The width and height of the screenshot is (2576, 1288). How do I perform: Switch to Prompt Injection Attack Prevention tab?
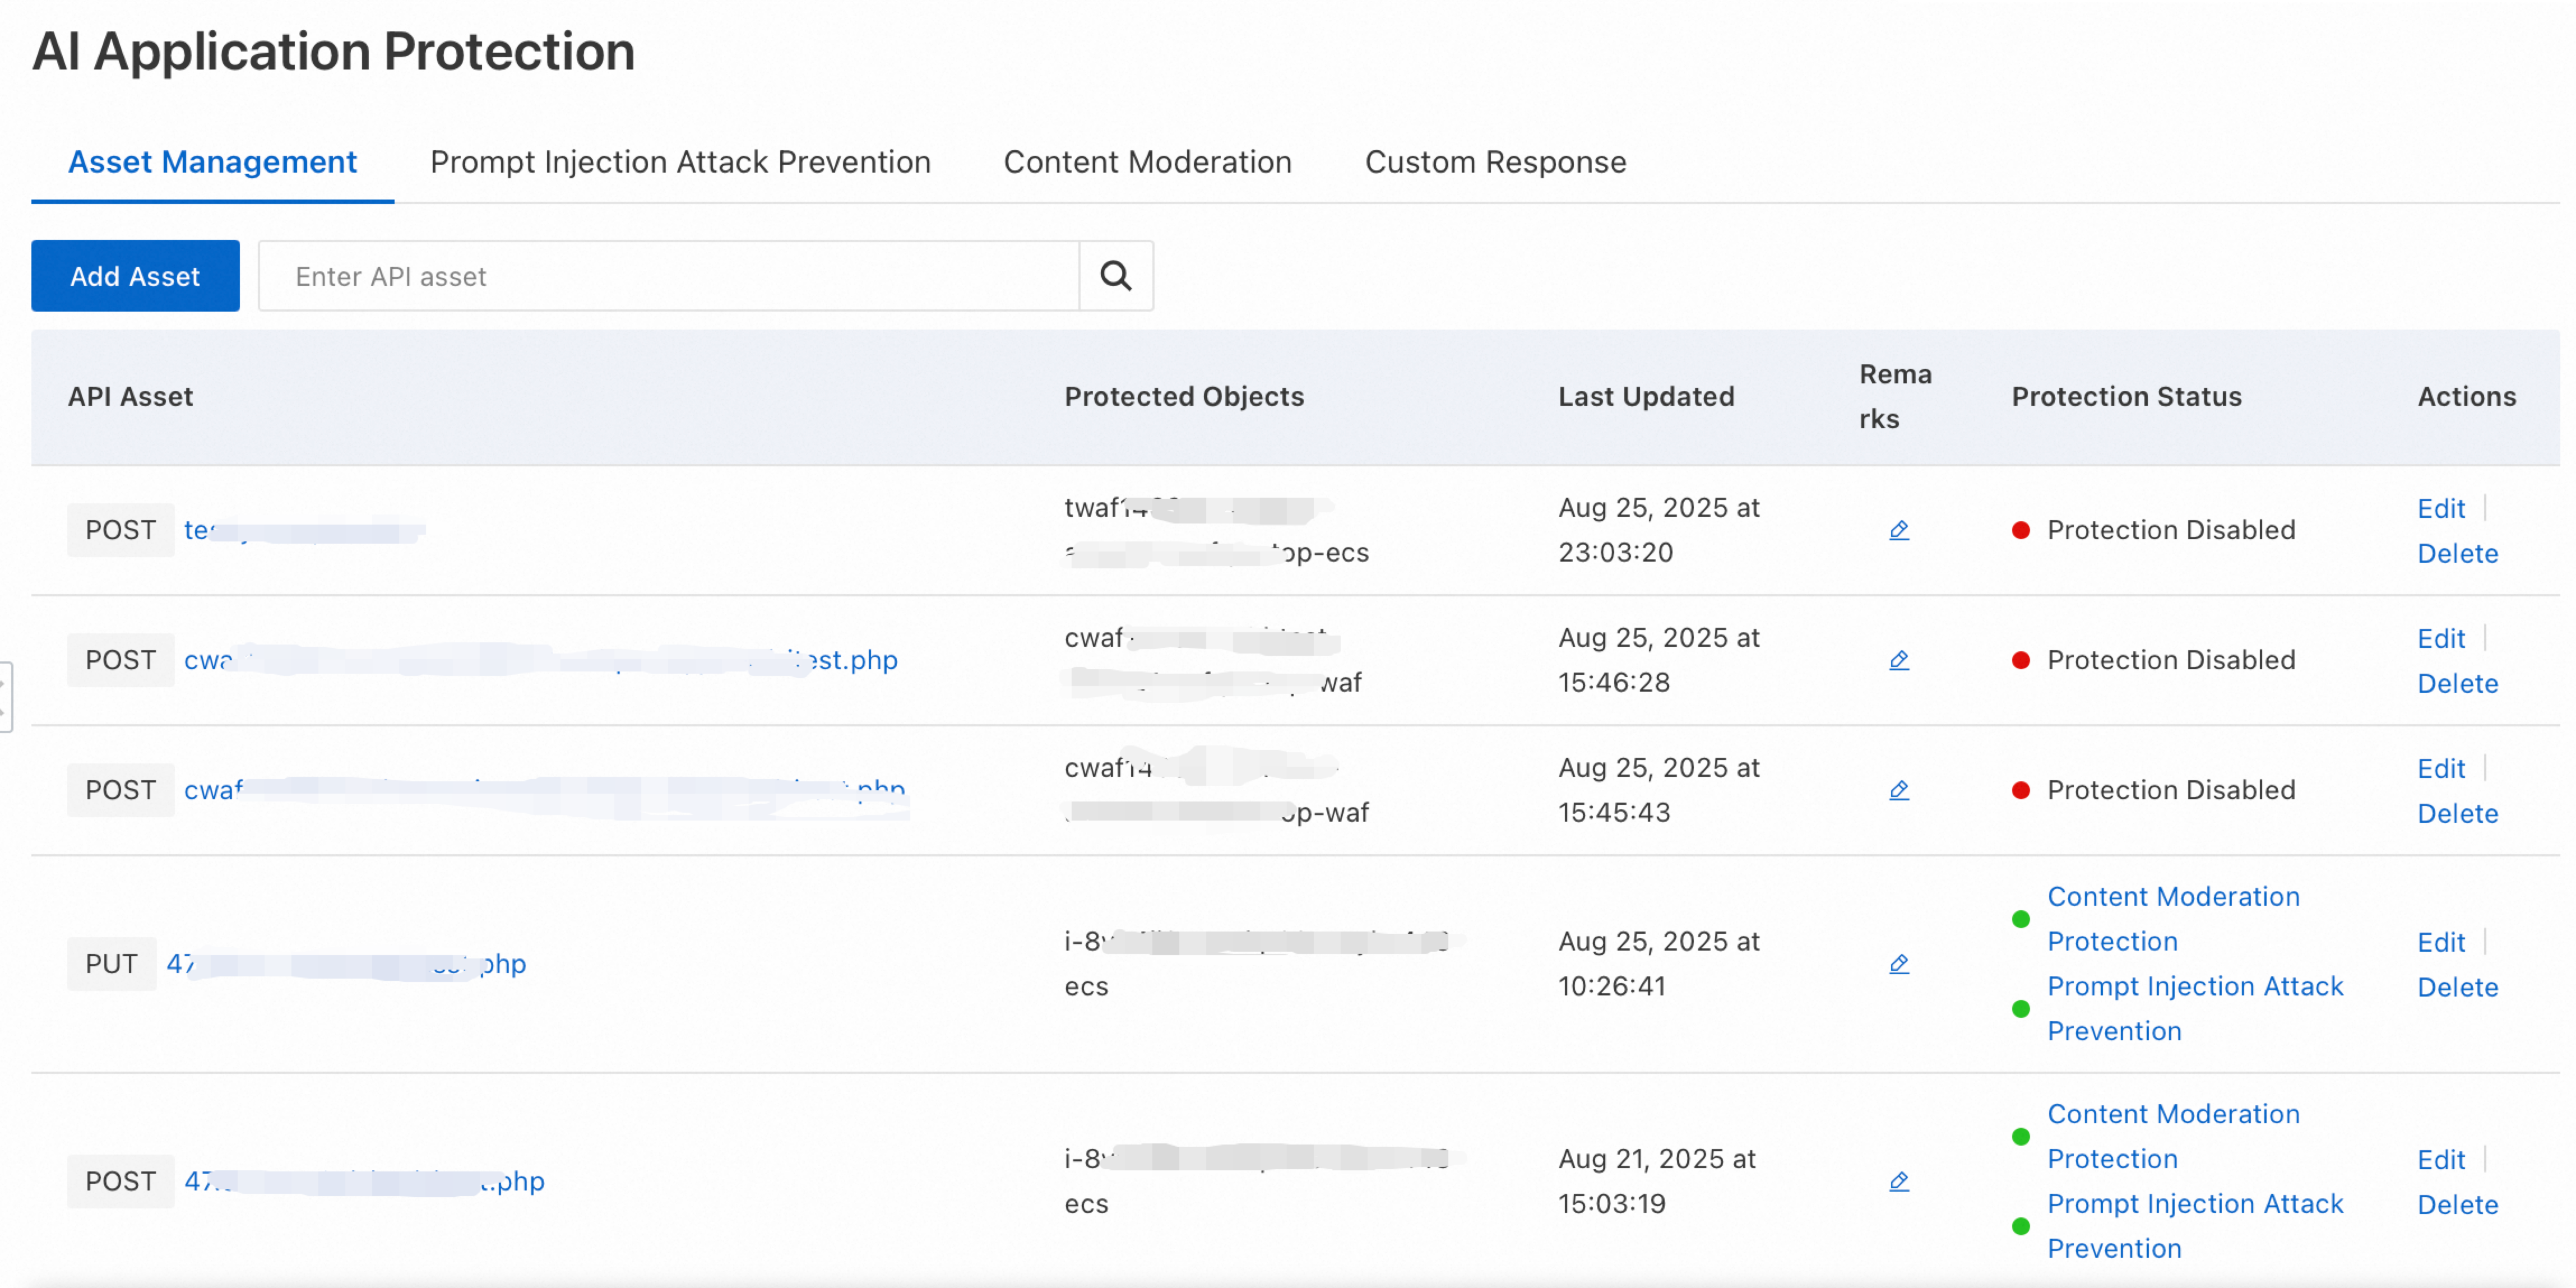[680, 162]
